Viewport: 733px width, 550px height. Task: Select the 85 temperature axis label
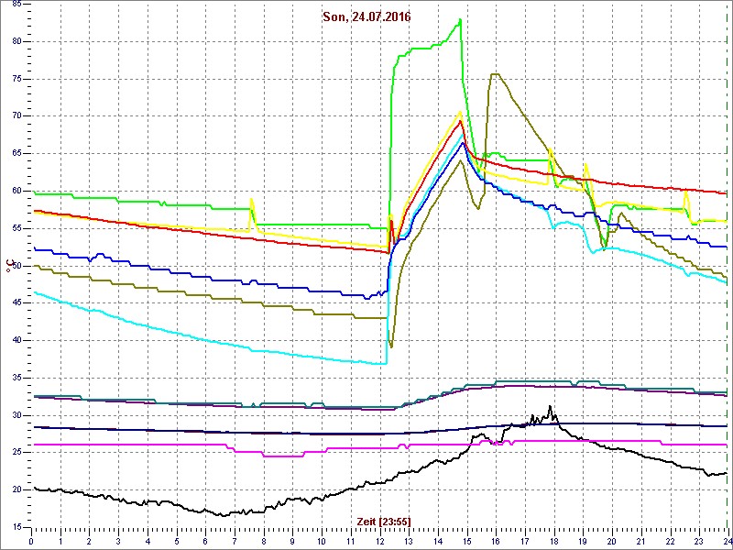click(16, 5)
